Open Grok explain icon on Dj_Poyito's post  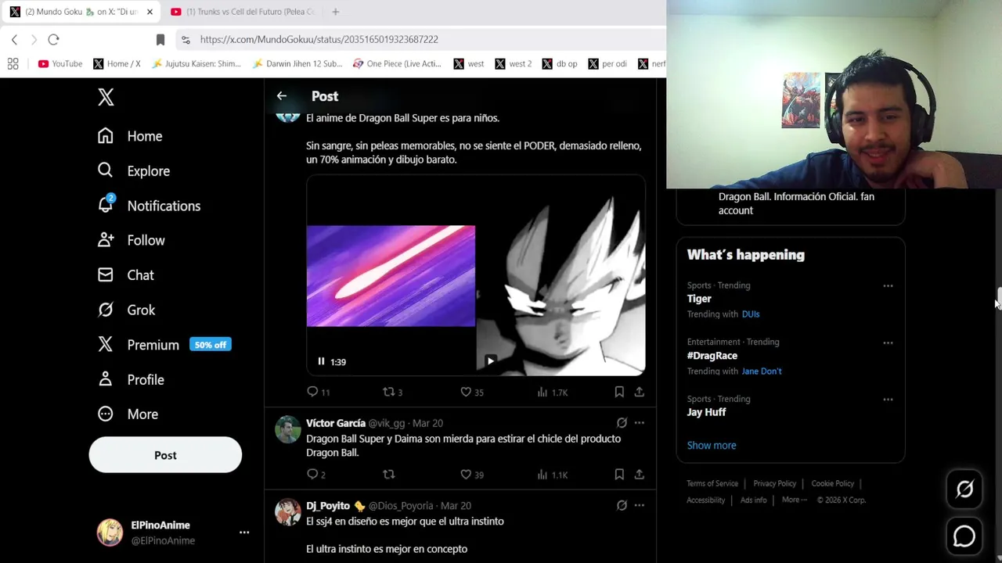click(622, 506)
